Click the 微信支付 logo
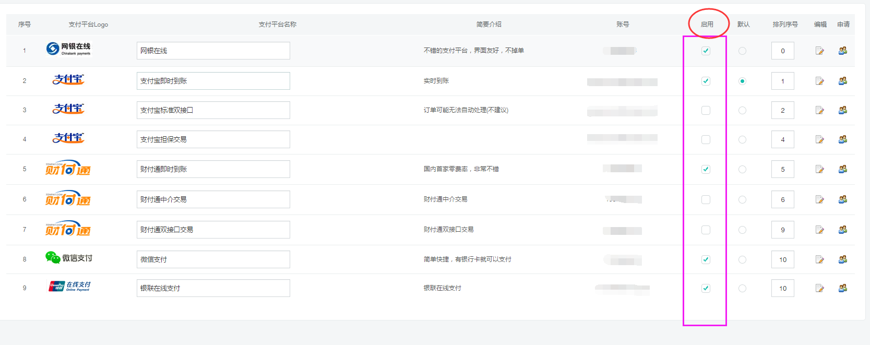The height and width of the screenshot is (345, 870). (x=68, y=258)
